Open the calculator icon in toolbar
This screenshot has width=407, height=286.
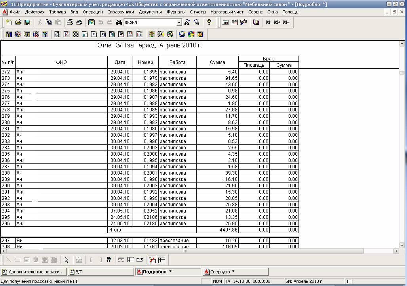(226, 23)
